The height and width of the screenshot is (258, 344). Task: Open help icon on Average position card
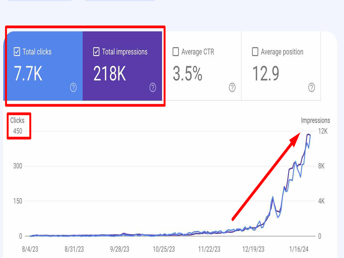click(312, 87)
